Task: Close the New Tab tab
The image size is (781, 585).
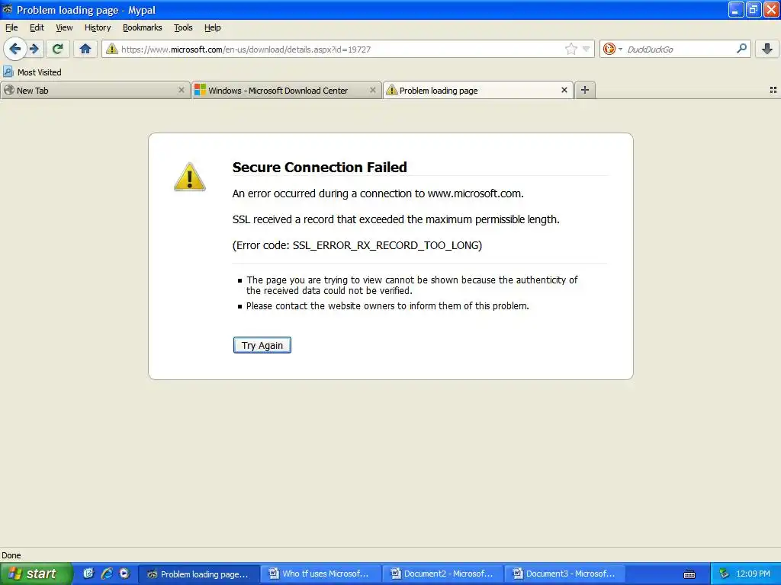Action: coord(182,90)
